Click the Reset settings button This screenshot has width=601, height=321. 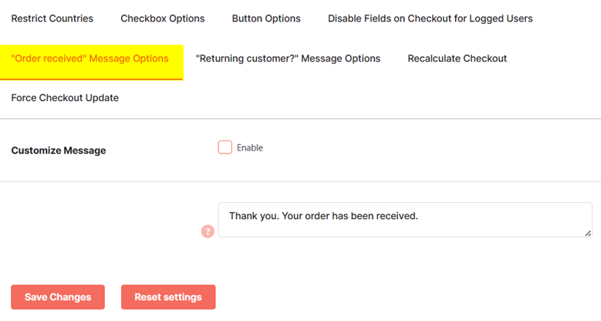click(168, 297)
